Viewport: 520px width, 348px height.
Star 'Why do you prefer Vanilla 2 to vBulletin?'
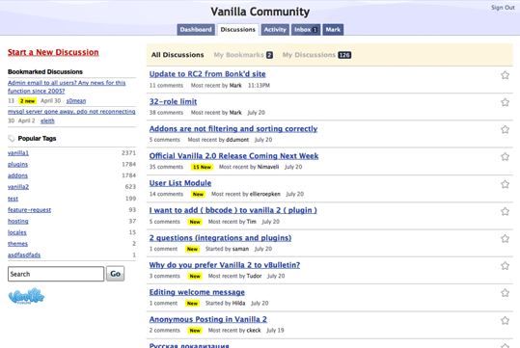505,266
